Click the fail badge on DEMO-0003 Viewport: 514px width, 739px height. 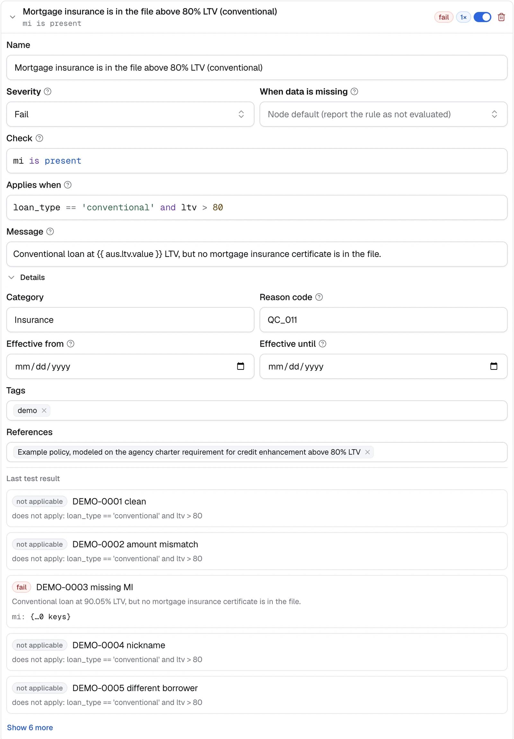[x=22, y=588]
